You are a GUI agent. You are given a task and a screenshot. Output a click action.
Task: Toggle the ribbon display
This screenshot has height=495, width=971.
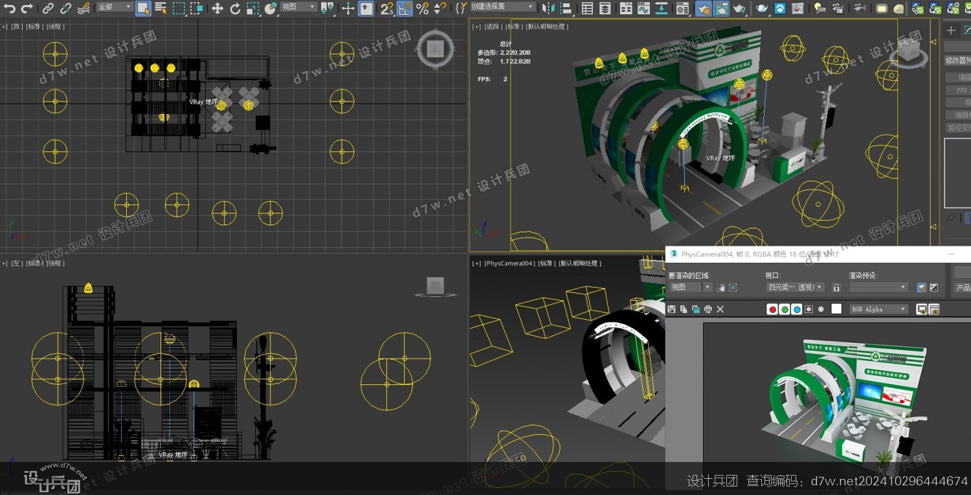(626, 8)
